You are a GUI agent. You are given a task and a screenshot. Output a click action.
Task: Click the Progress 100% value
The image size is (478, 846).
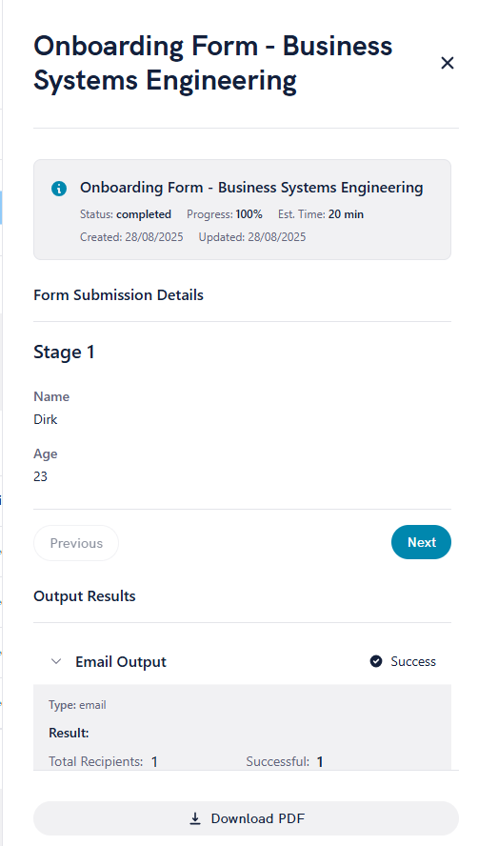pos(249,214)
